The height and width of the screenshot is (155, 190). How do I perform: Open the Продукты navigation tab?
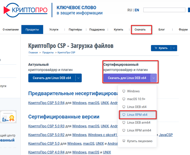coord(32,29)
